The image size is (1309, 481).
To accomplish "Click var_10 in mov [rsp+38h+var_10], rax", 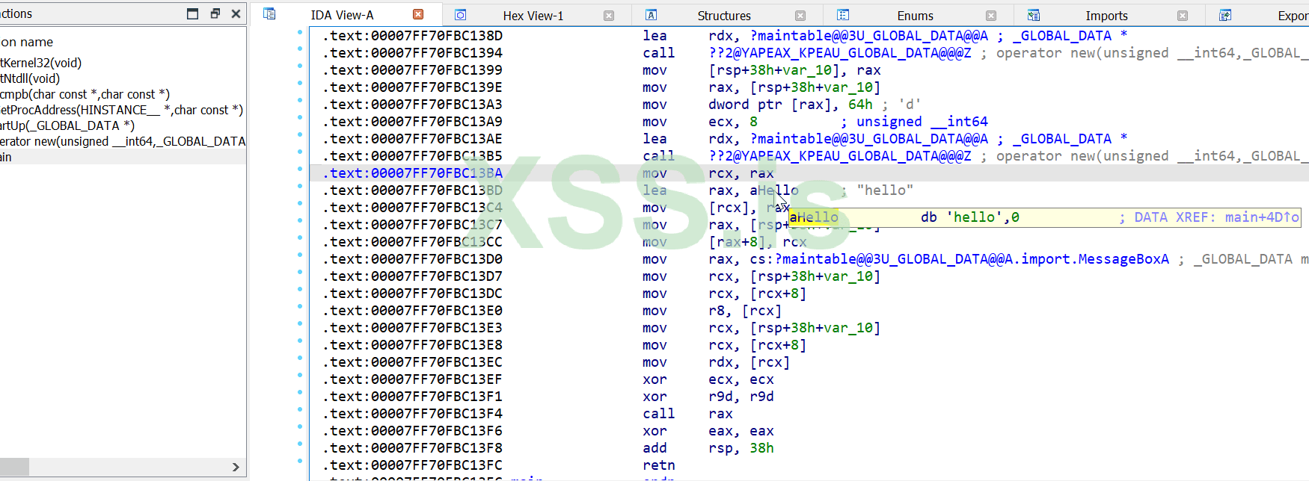I will tap(801, 70).
